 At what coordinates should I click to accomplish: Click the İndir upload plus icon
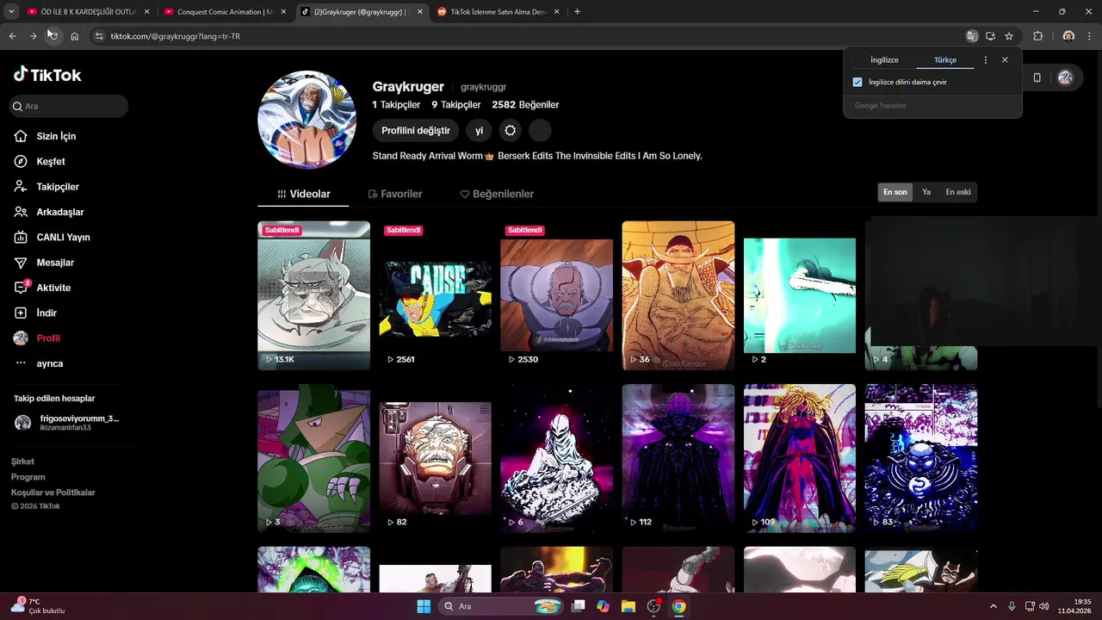coord(21,313)
